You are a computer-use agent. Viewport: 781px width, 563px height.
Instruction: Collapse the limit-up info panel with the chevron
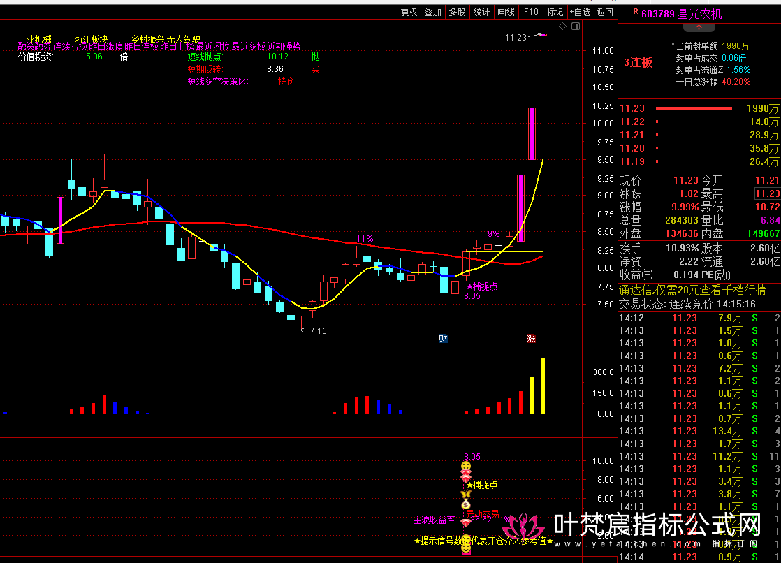[699, 28]
